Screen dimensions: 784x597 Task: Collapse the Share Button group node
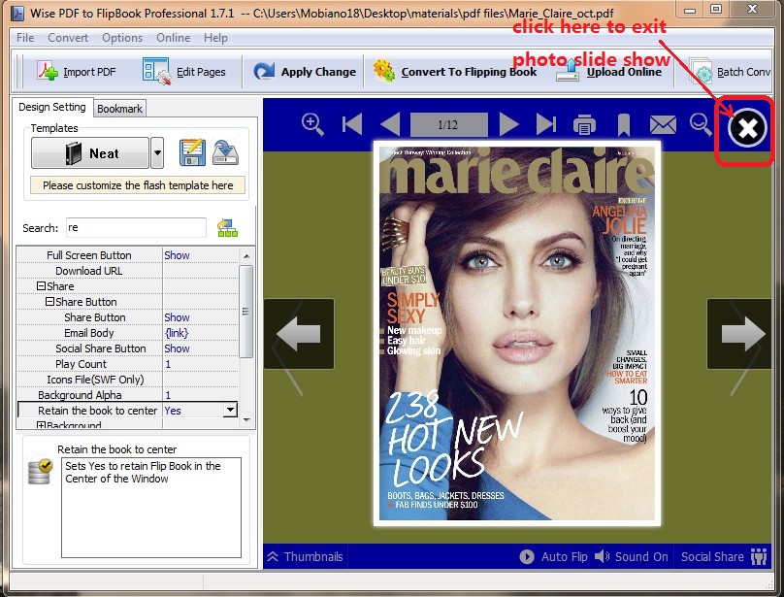50,302
